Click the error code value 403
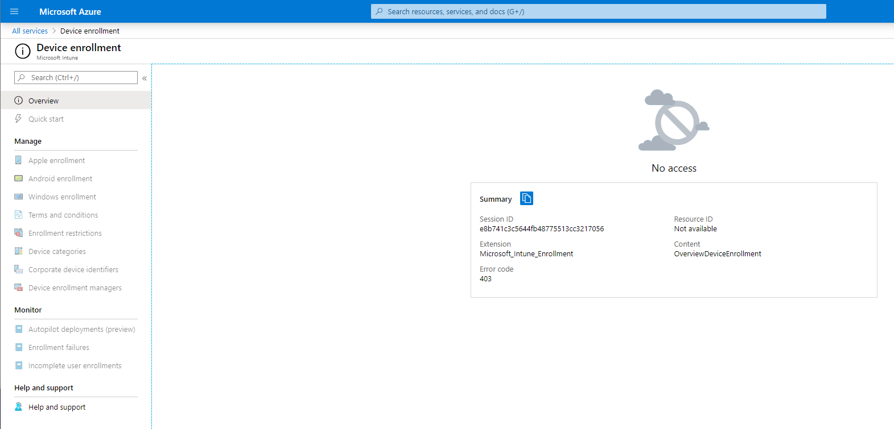This screenshot has width=894, height=429. click(485, 279)
